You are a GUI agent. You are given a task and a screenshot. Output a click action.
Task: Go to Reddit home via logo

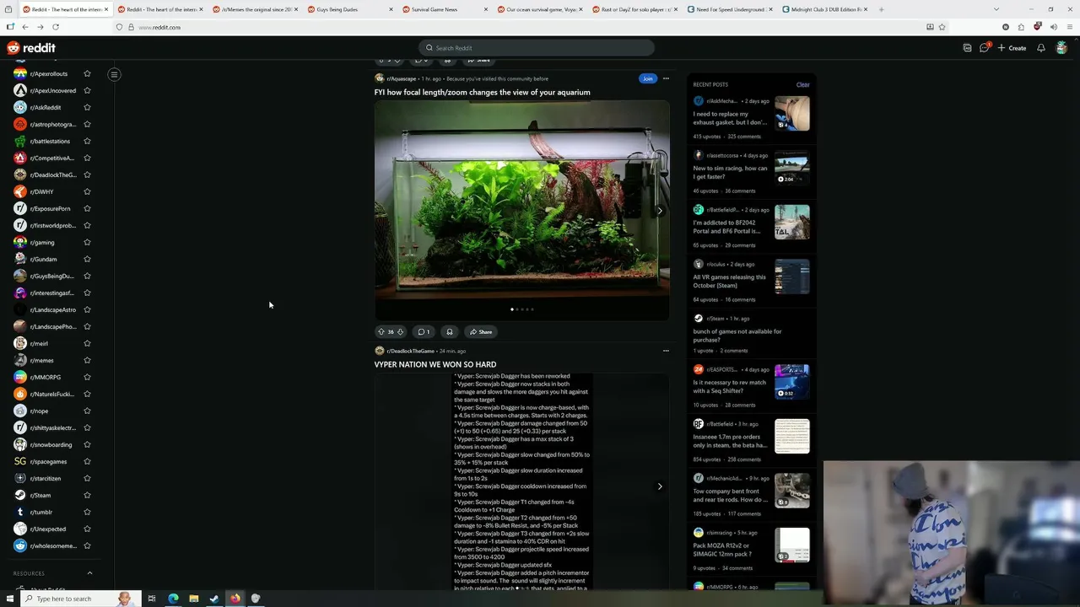(31, 48)
